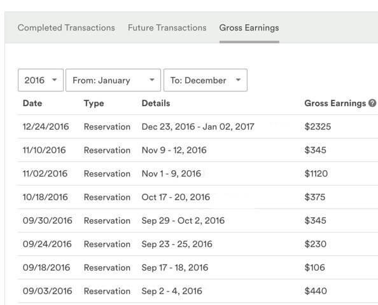Select the 09/24/2016 date cell
Viewport: 378px width, 305px height.
click(47, 244)
